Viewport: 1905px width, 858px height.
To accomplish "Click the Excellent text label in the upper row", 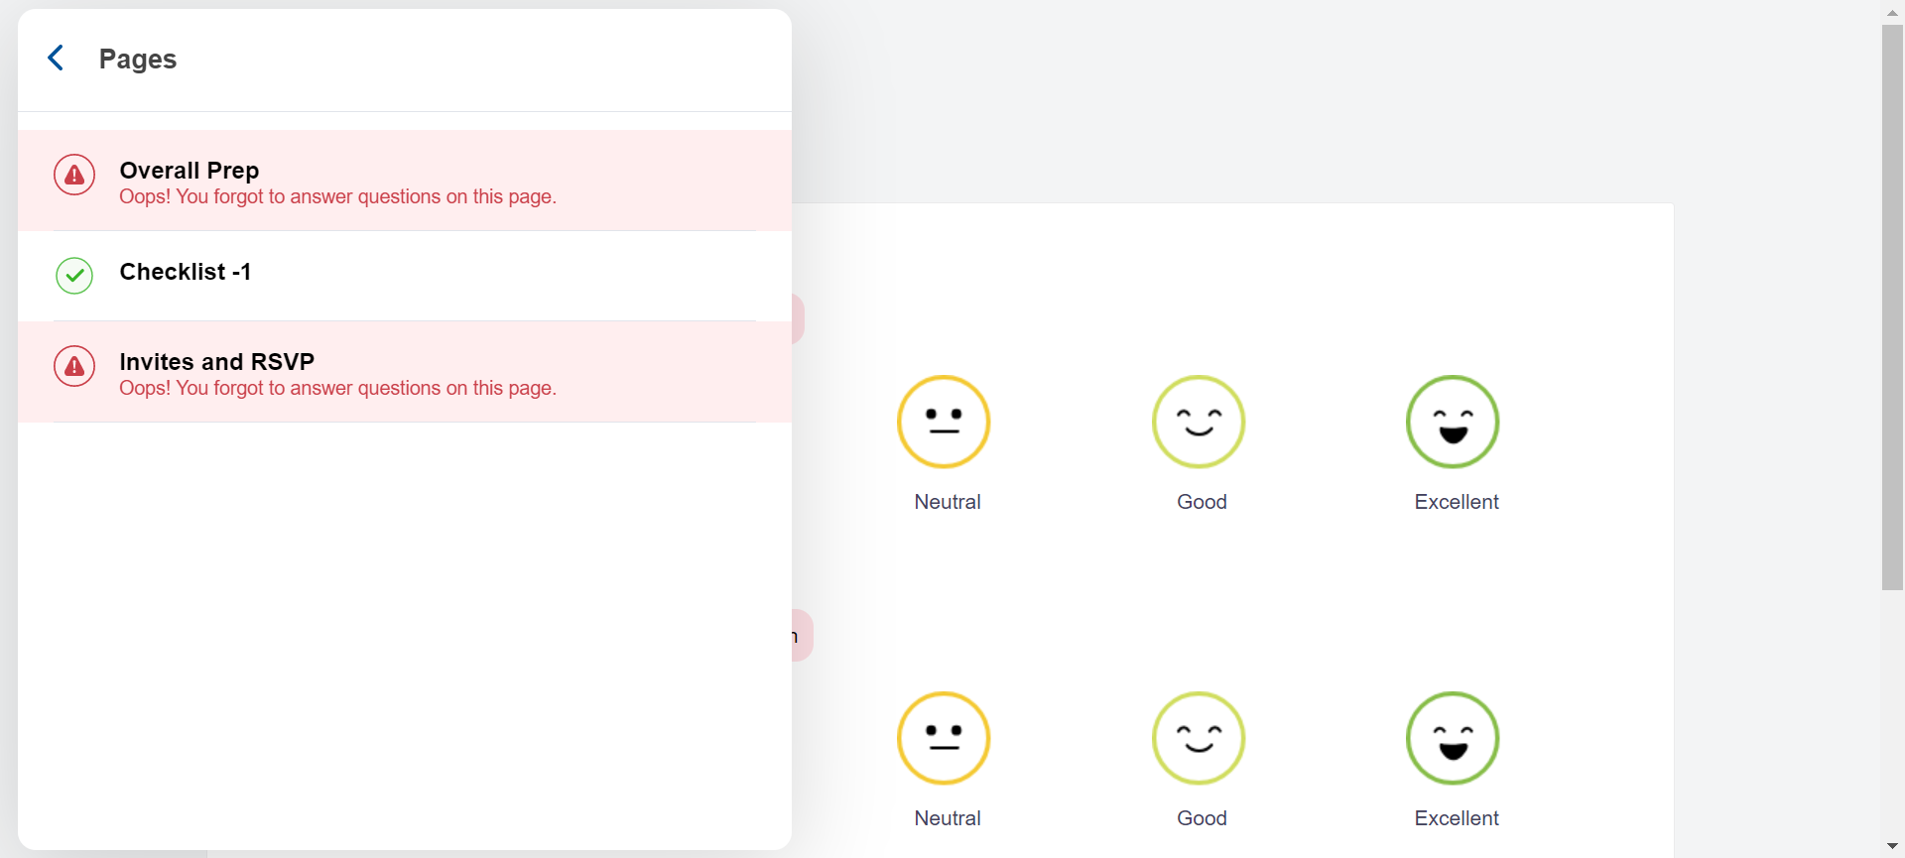I will tap(1456, 502).
